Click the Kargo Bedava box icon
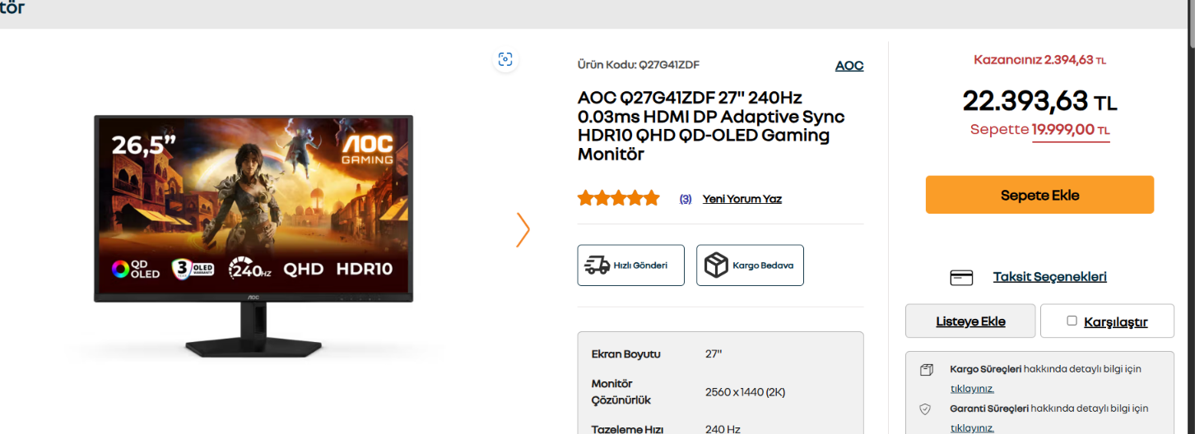The width and height of the screenshot is (1195, 434). [x=717, y=265]
